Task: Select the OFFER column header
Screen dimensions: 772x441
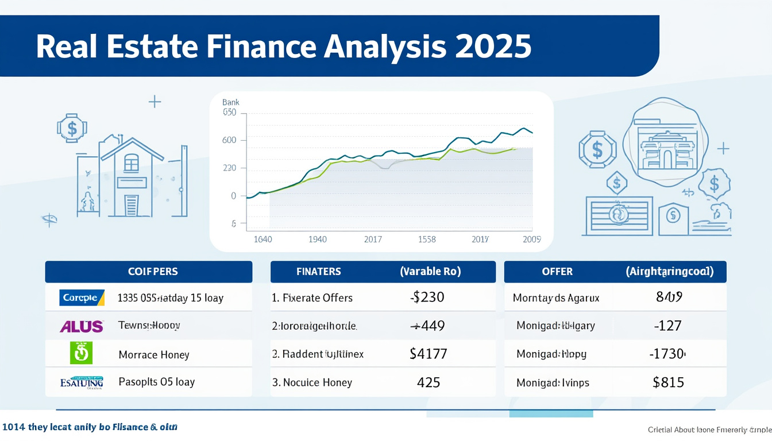Action: (x=557, y=272)
